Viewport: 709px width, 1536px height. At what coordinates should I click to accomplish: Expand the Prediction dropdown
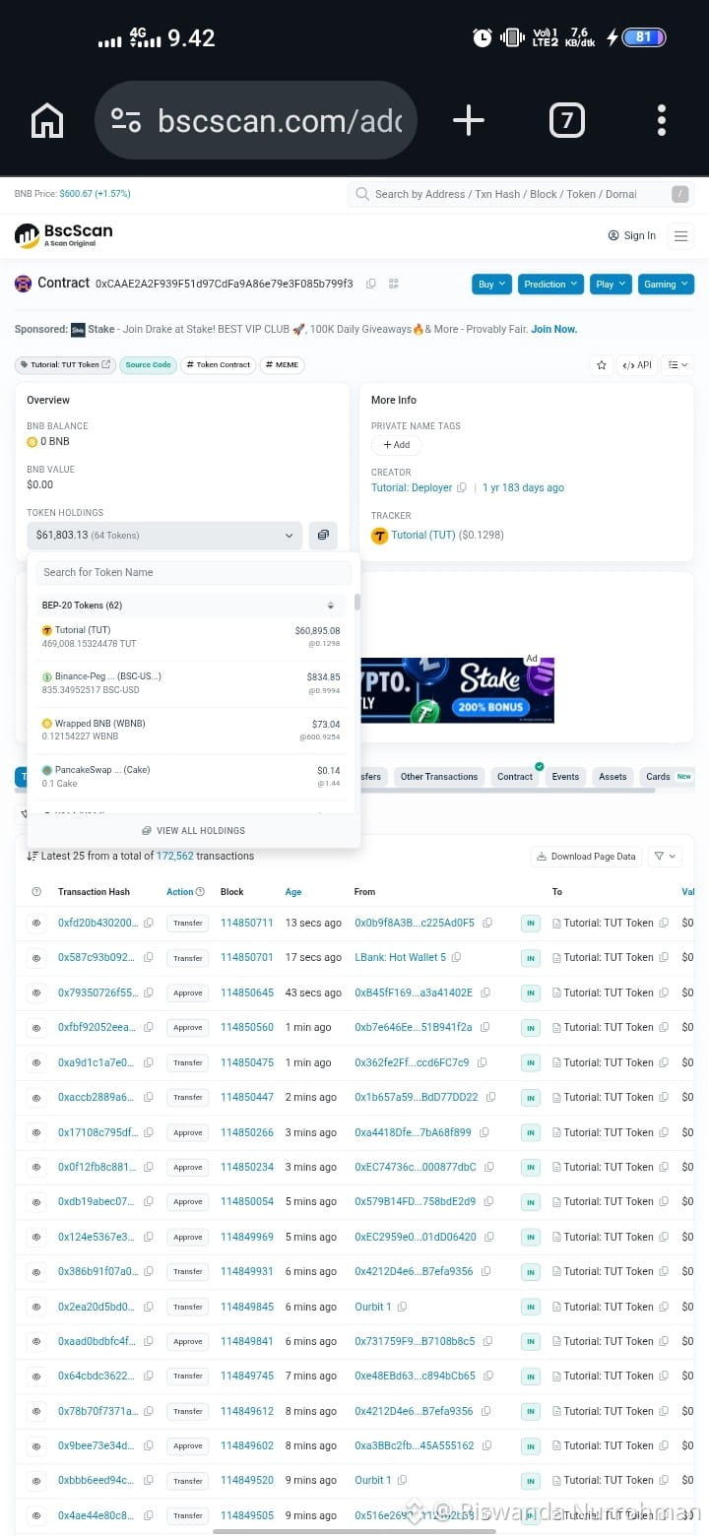pos(550,284)
